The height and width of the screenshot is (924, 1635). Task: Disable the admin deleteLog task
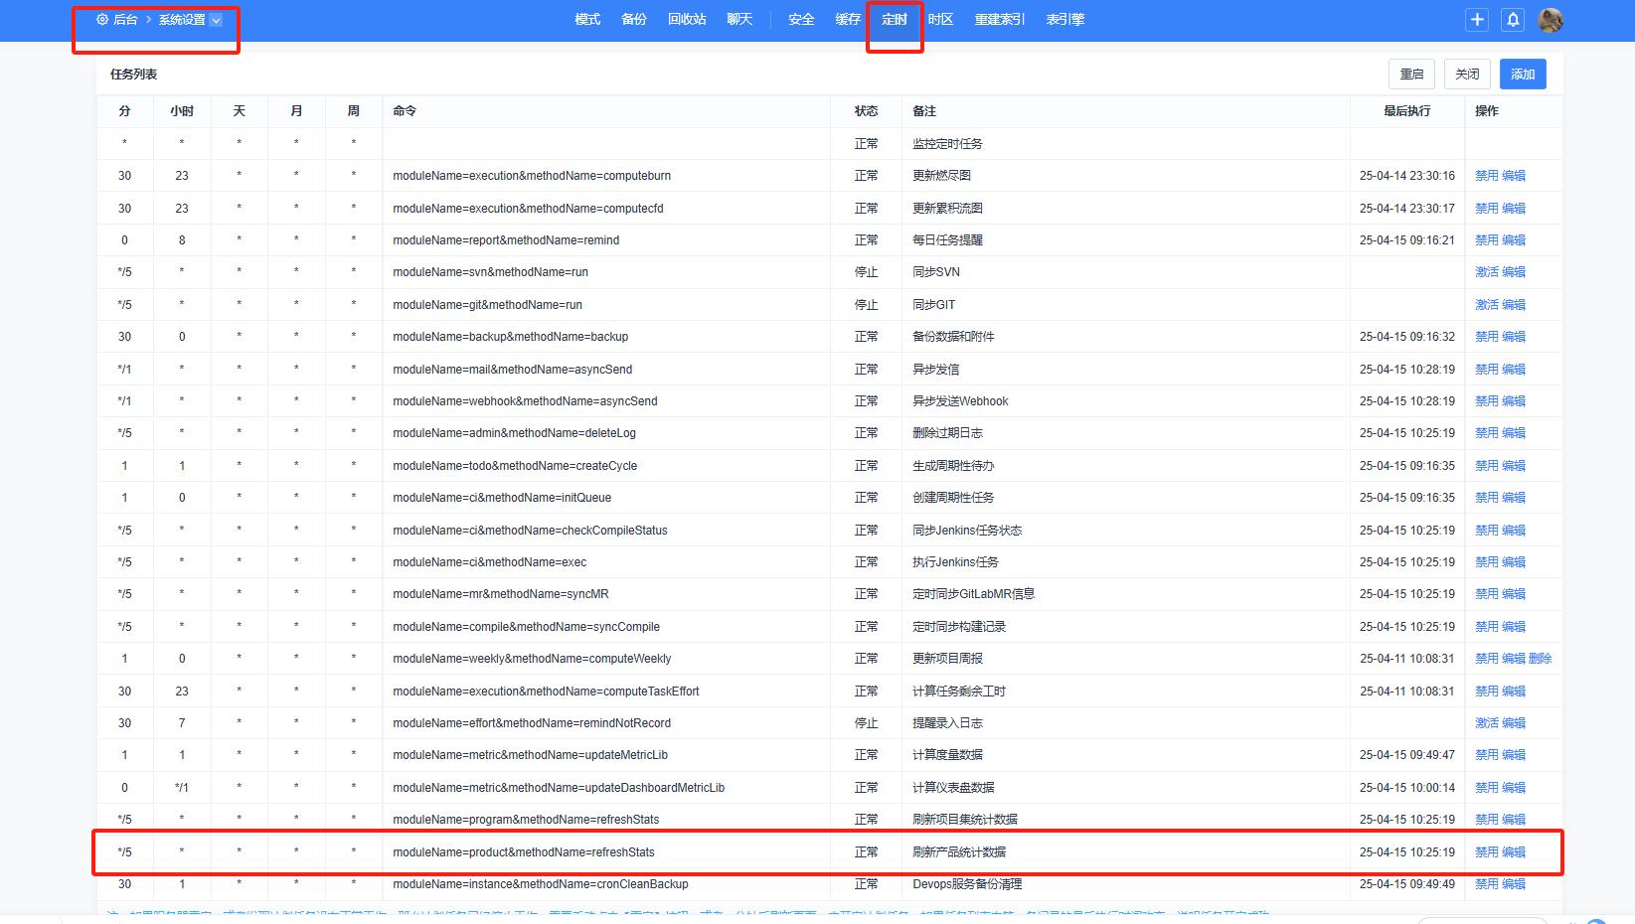[x=1487, y=433]
